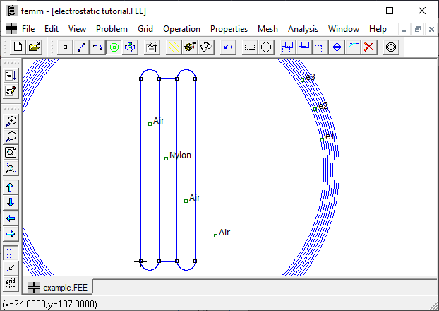Click the Nylon block label in canvas
Viewport: 439px width, 311px height.
pyautogui.click(x=167, y=158)
